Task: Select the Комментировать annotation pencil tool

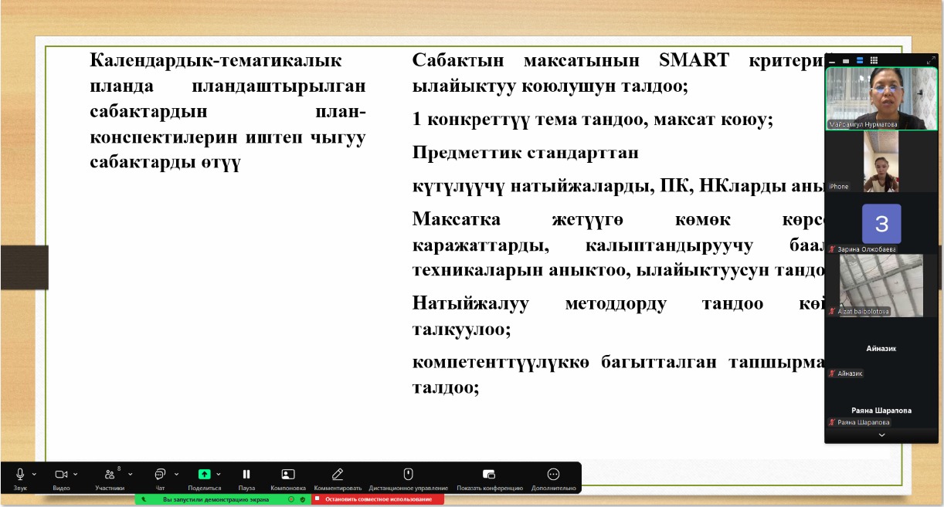Action: tap(338, 475)
